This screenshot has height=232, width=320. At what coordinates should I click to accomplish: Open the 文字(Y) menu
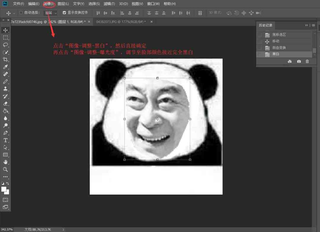coord(79,4)
